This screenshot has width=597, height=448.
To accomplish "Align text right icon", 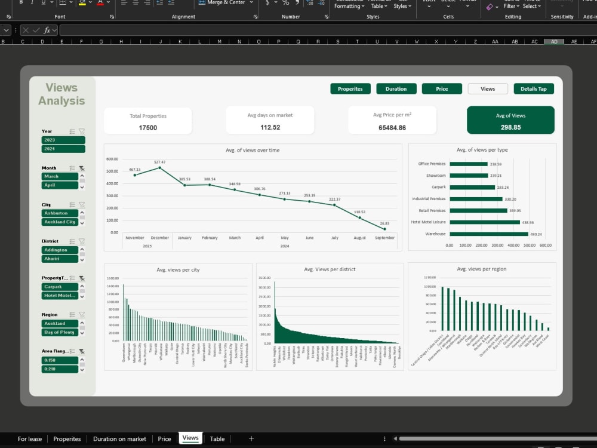I will pos(147,2).
